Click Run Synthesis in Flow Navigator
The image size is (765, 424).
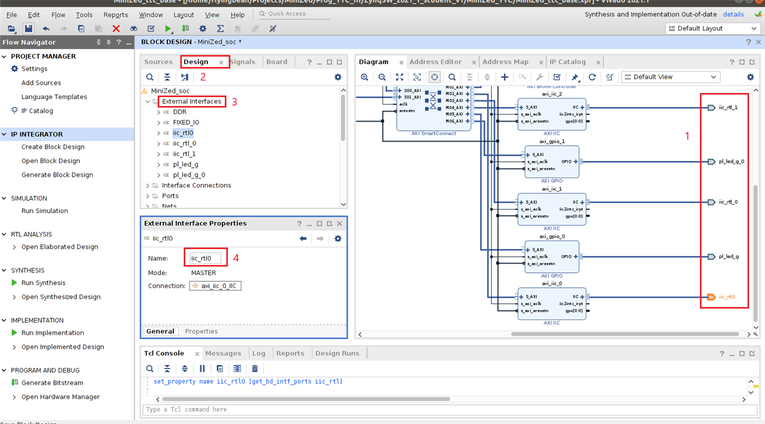[44, 283]
